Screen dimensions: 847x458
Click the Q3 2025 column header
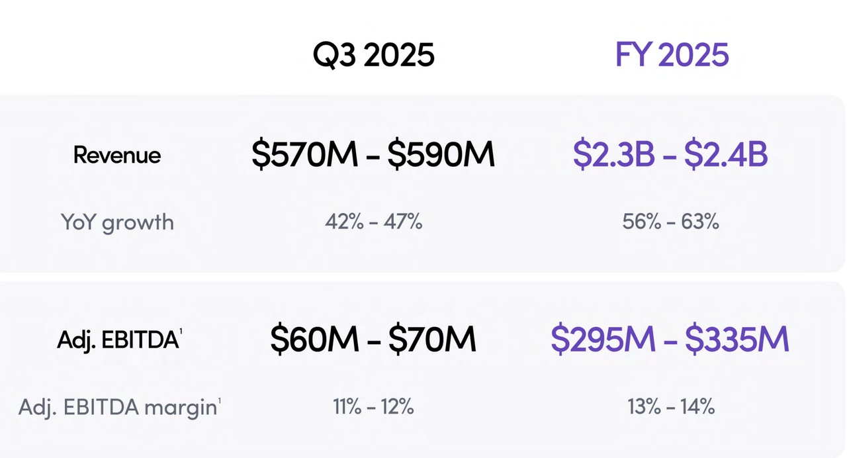373,55
